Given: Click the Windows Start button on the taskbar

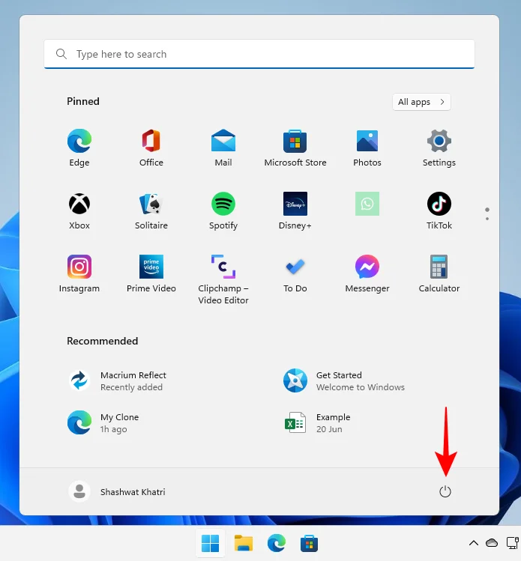Looking at the screenshot, I should (210, 543).
